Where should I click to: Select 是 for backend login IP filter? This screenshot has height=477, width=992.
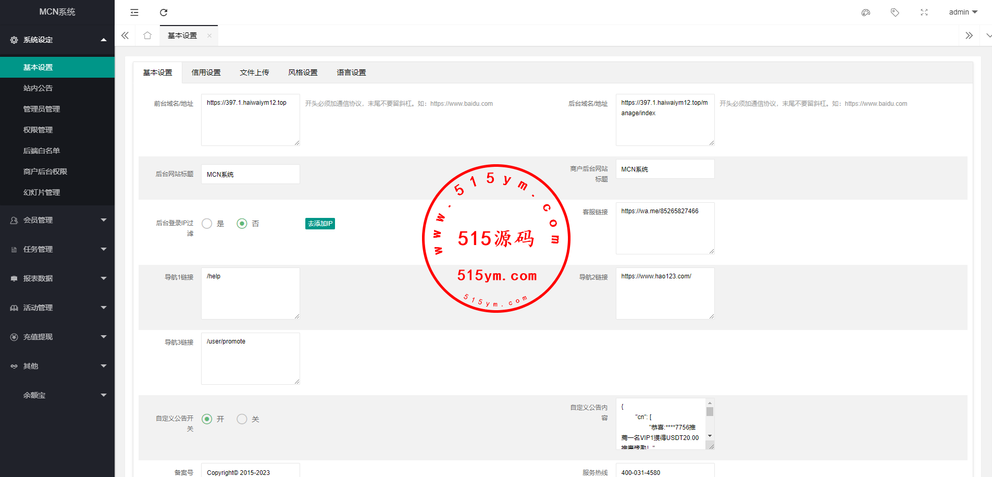pyautogui.click(x=207, y=224)
